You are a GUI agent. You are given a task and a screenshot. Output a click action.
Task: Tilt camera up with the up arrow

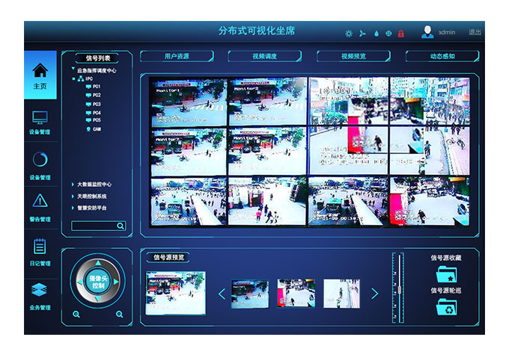[98, 262]
